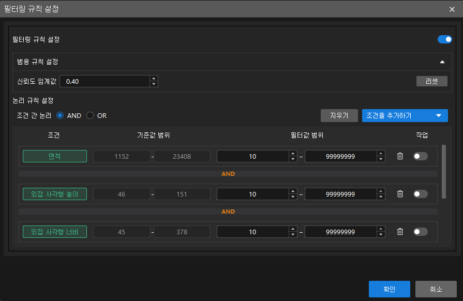Image resolution: width=463 pixels, height=301 pixels.
Task: Decrease 외접 사각형 너비 minimum filter value
Action: point(293,235)
